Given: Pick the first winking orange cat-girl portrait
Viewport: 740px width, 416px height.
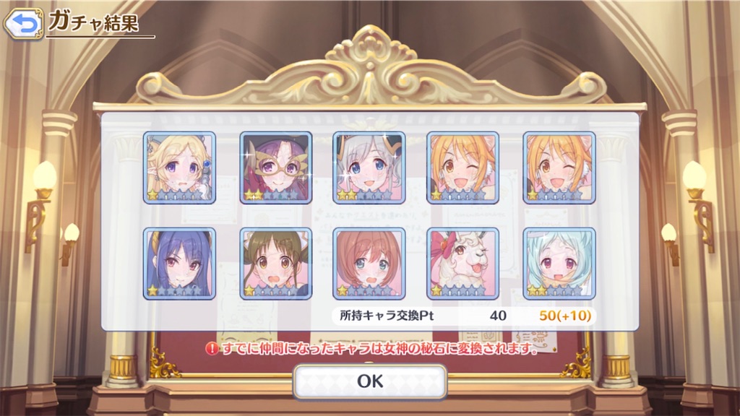Looking at the screenshot, I should coord(463,168).
